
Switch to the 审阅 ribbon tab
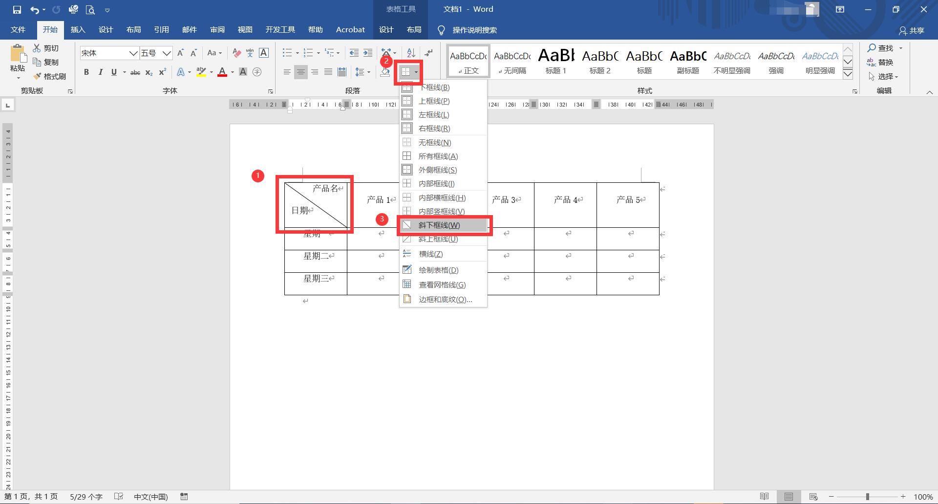click(x=217, y=29)
